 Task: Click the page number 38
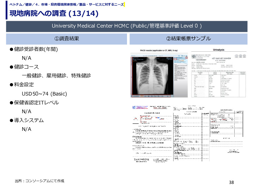point(231,183)
